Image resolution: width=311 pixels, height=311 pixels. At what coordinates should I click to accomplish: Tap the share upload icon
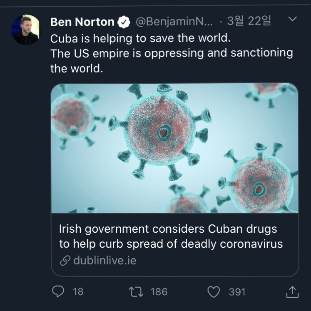click(292, 292)
